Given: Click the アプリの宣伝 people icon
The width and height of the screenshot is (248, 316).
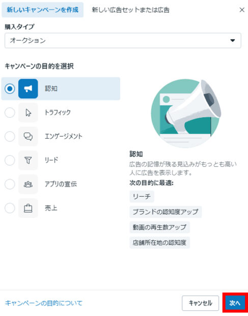Looking at the screenshot, I should 28,184.
